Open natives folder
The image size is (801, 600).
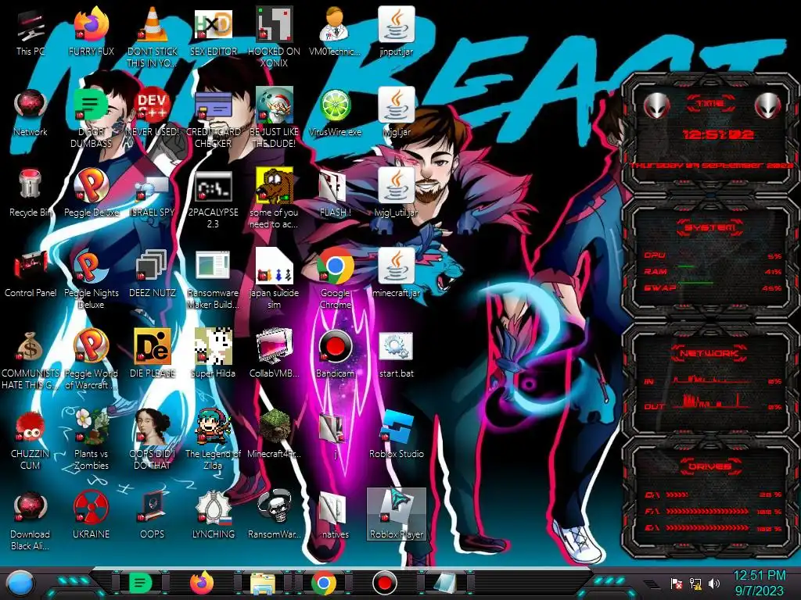pyautogui.click(x=335, y=514)
